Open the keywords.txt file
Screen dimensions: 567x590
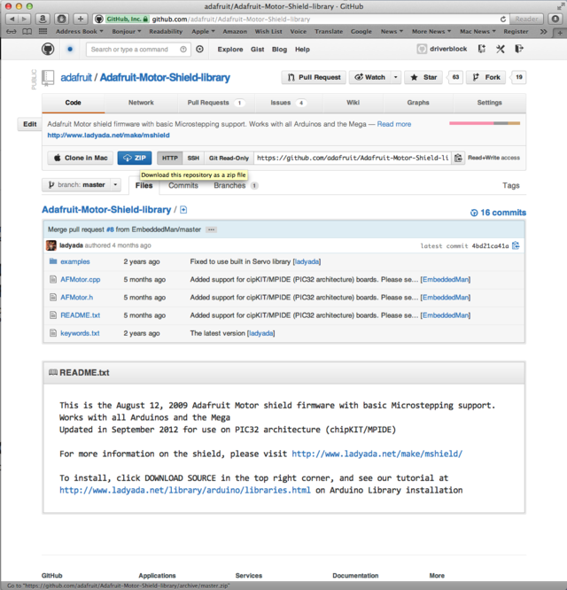point(80,333)
